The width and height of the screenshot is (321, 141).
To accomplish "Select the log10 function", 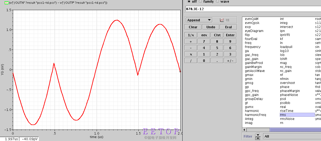I will [284, 51].
